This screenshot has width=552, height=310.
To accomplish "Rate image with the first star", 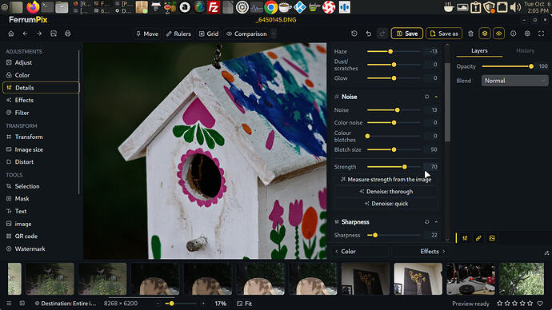I will 499,304.
